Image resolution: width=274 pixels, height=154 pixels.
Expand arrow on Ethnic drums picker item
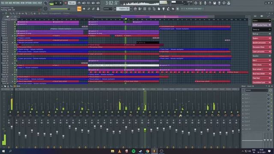point(270,65)
